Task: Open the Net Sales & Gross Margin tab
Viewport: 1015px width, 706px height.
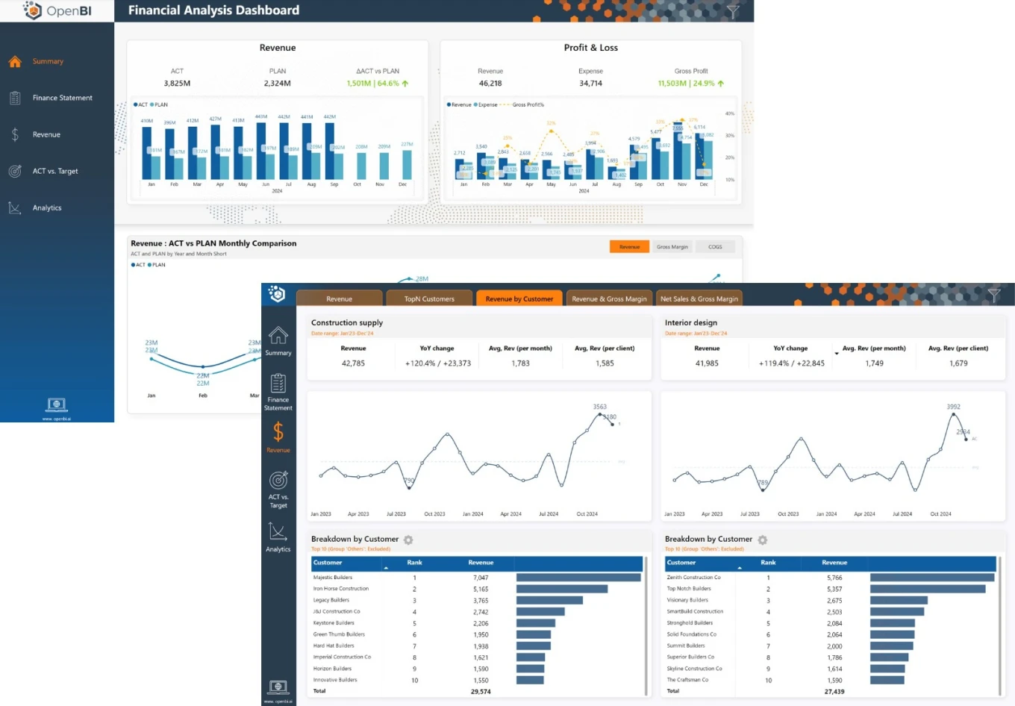Action: 699,299
